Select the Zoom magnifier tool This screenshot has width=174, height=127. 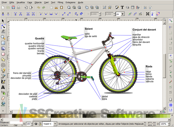tap(3, 37)
